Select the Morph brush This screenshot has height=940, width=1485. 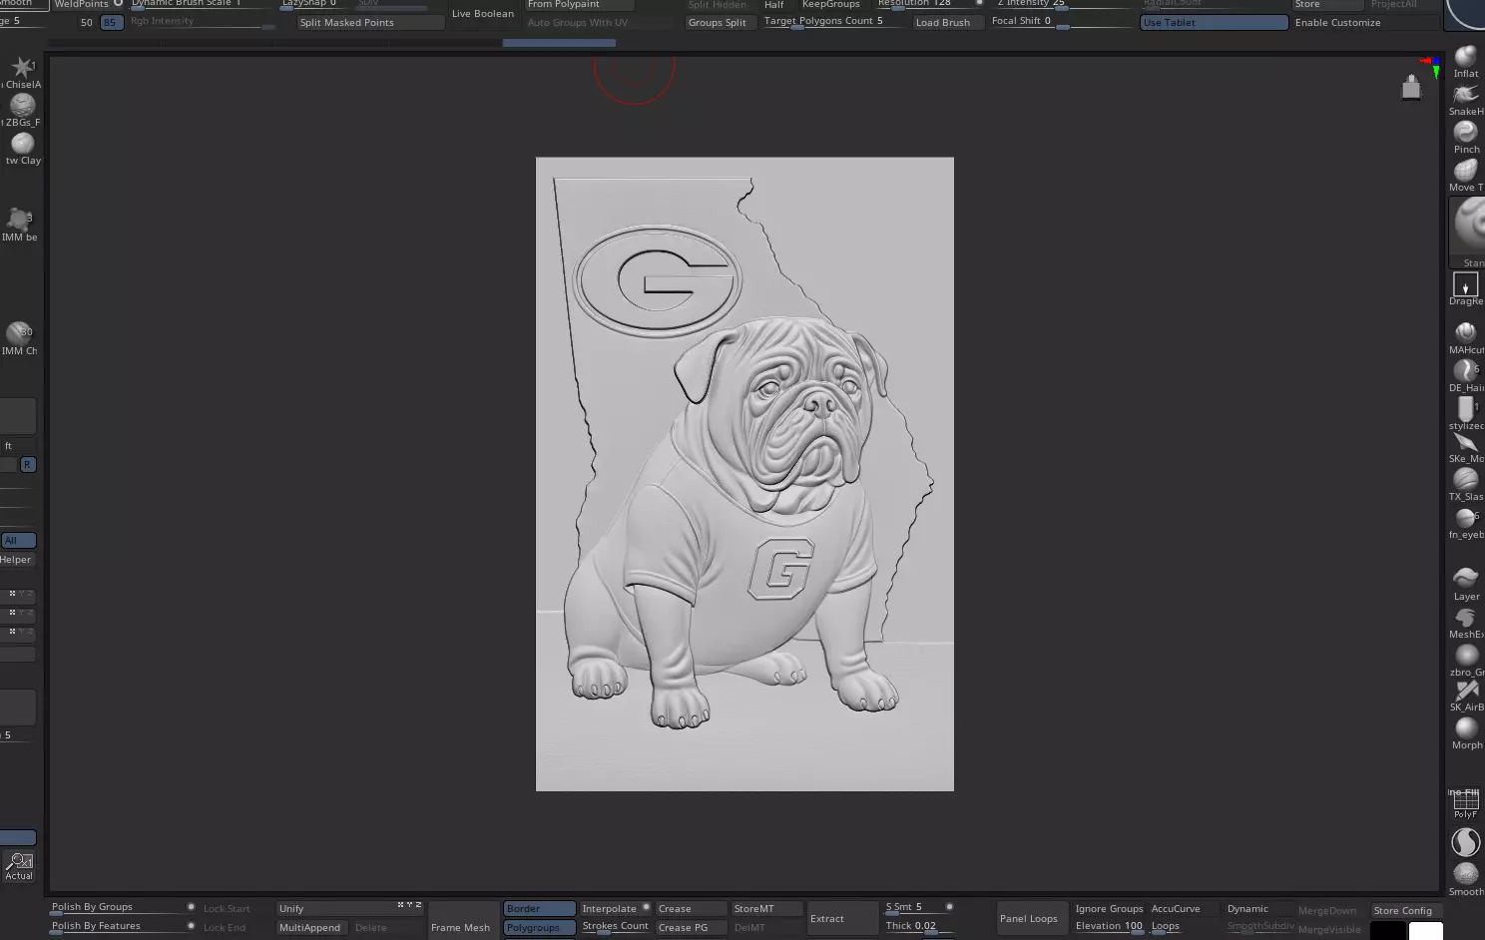pos(1465,733)
